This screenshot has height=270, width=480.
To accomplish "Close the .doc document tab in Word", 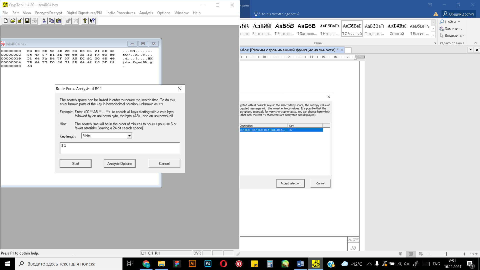I will [342, 50].
